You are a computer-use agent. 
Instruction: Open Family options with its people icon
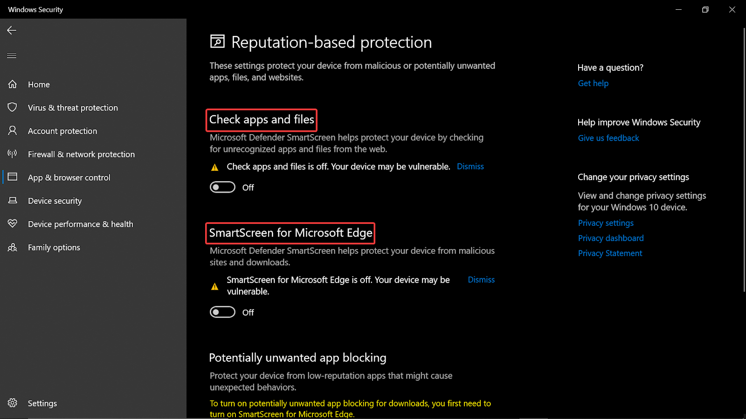pyautogui.click(x=12, y=247)
